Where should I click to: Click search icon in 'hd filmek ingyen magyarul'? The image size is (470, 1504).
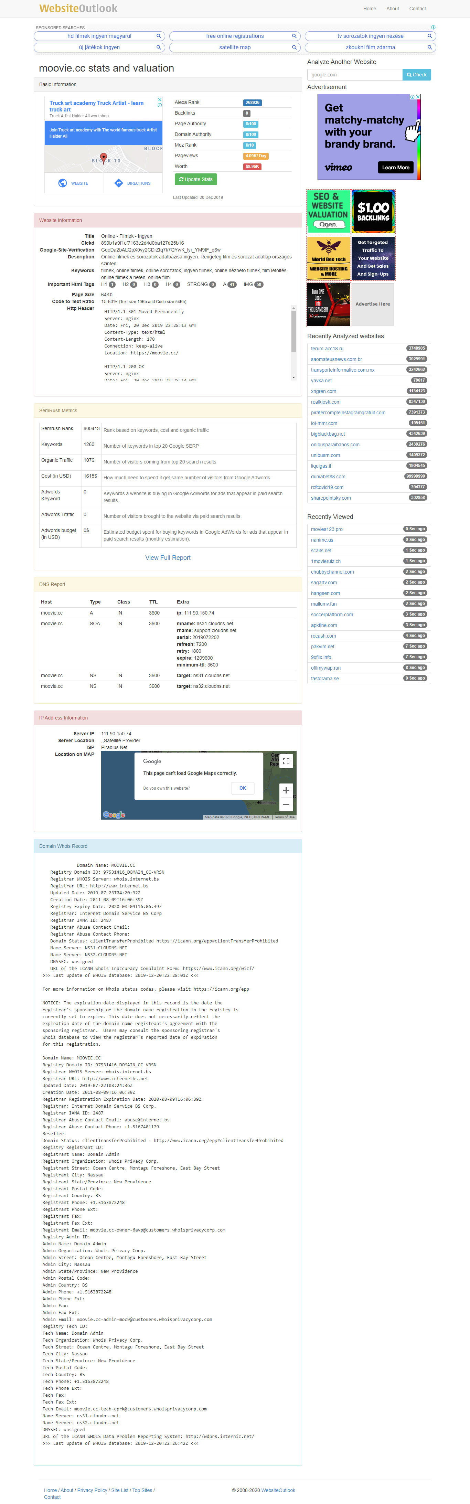click(158, 36)
